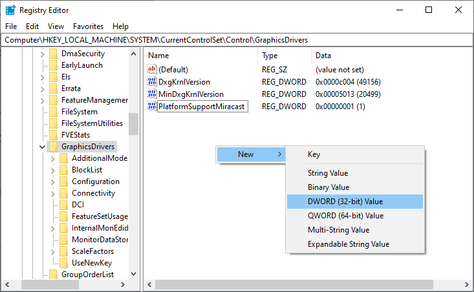
Task: Select the PlatformSupportMiracast value icon
Action: click(152, 106)
